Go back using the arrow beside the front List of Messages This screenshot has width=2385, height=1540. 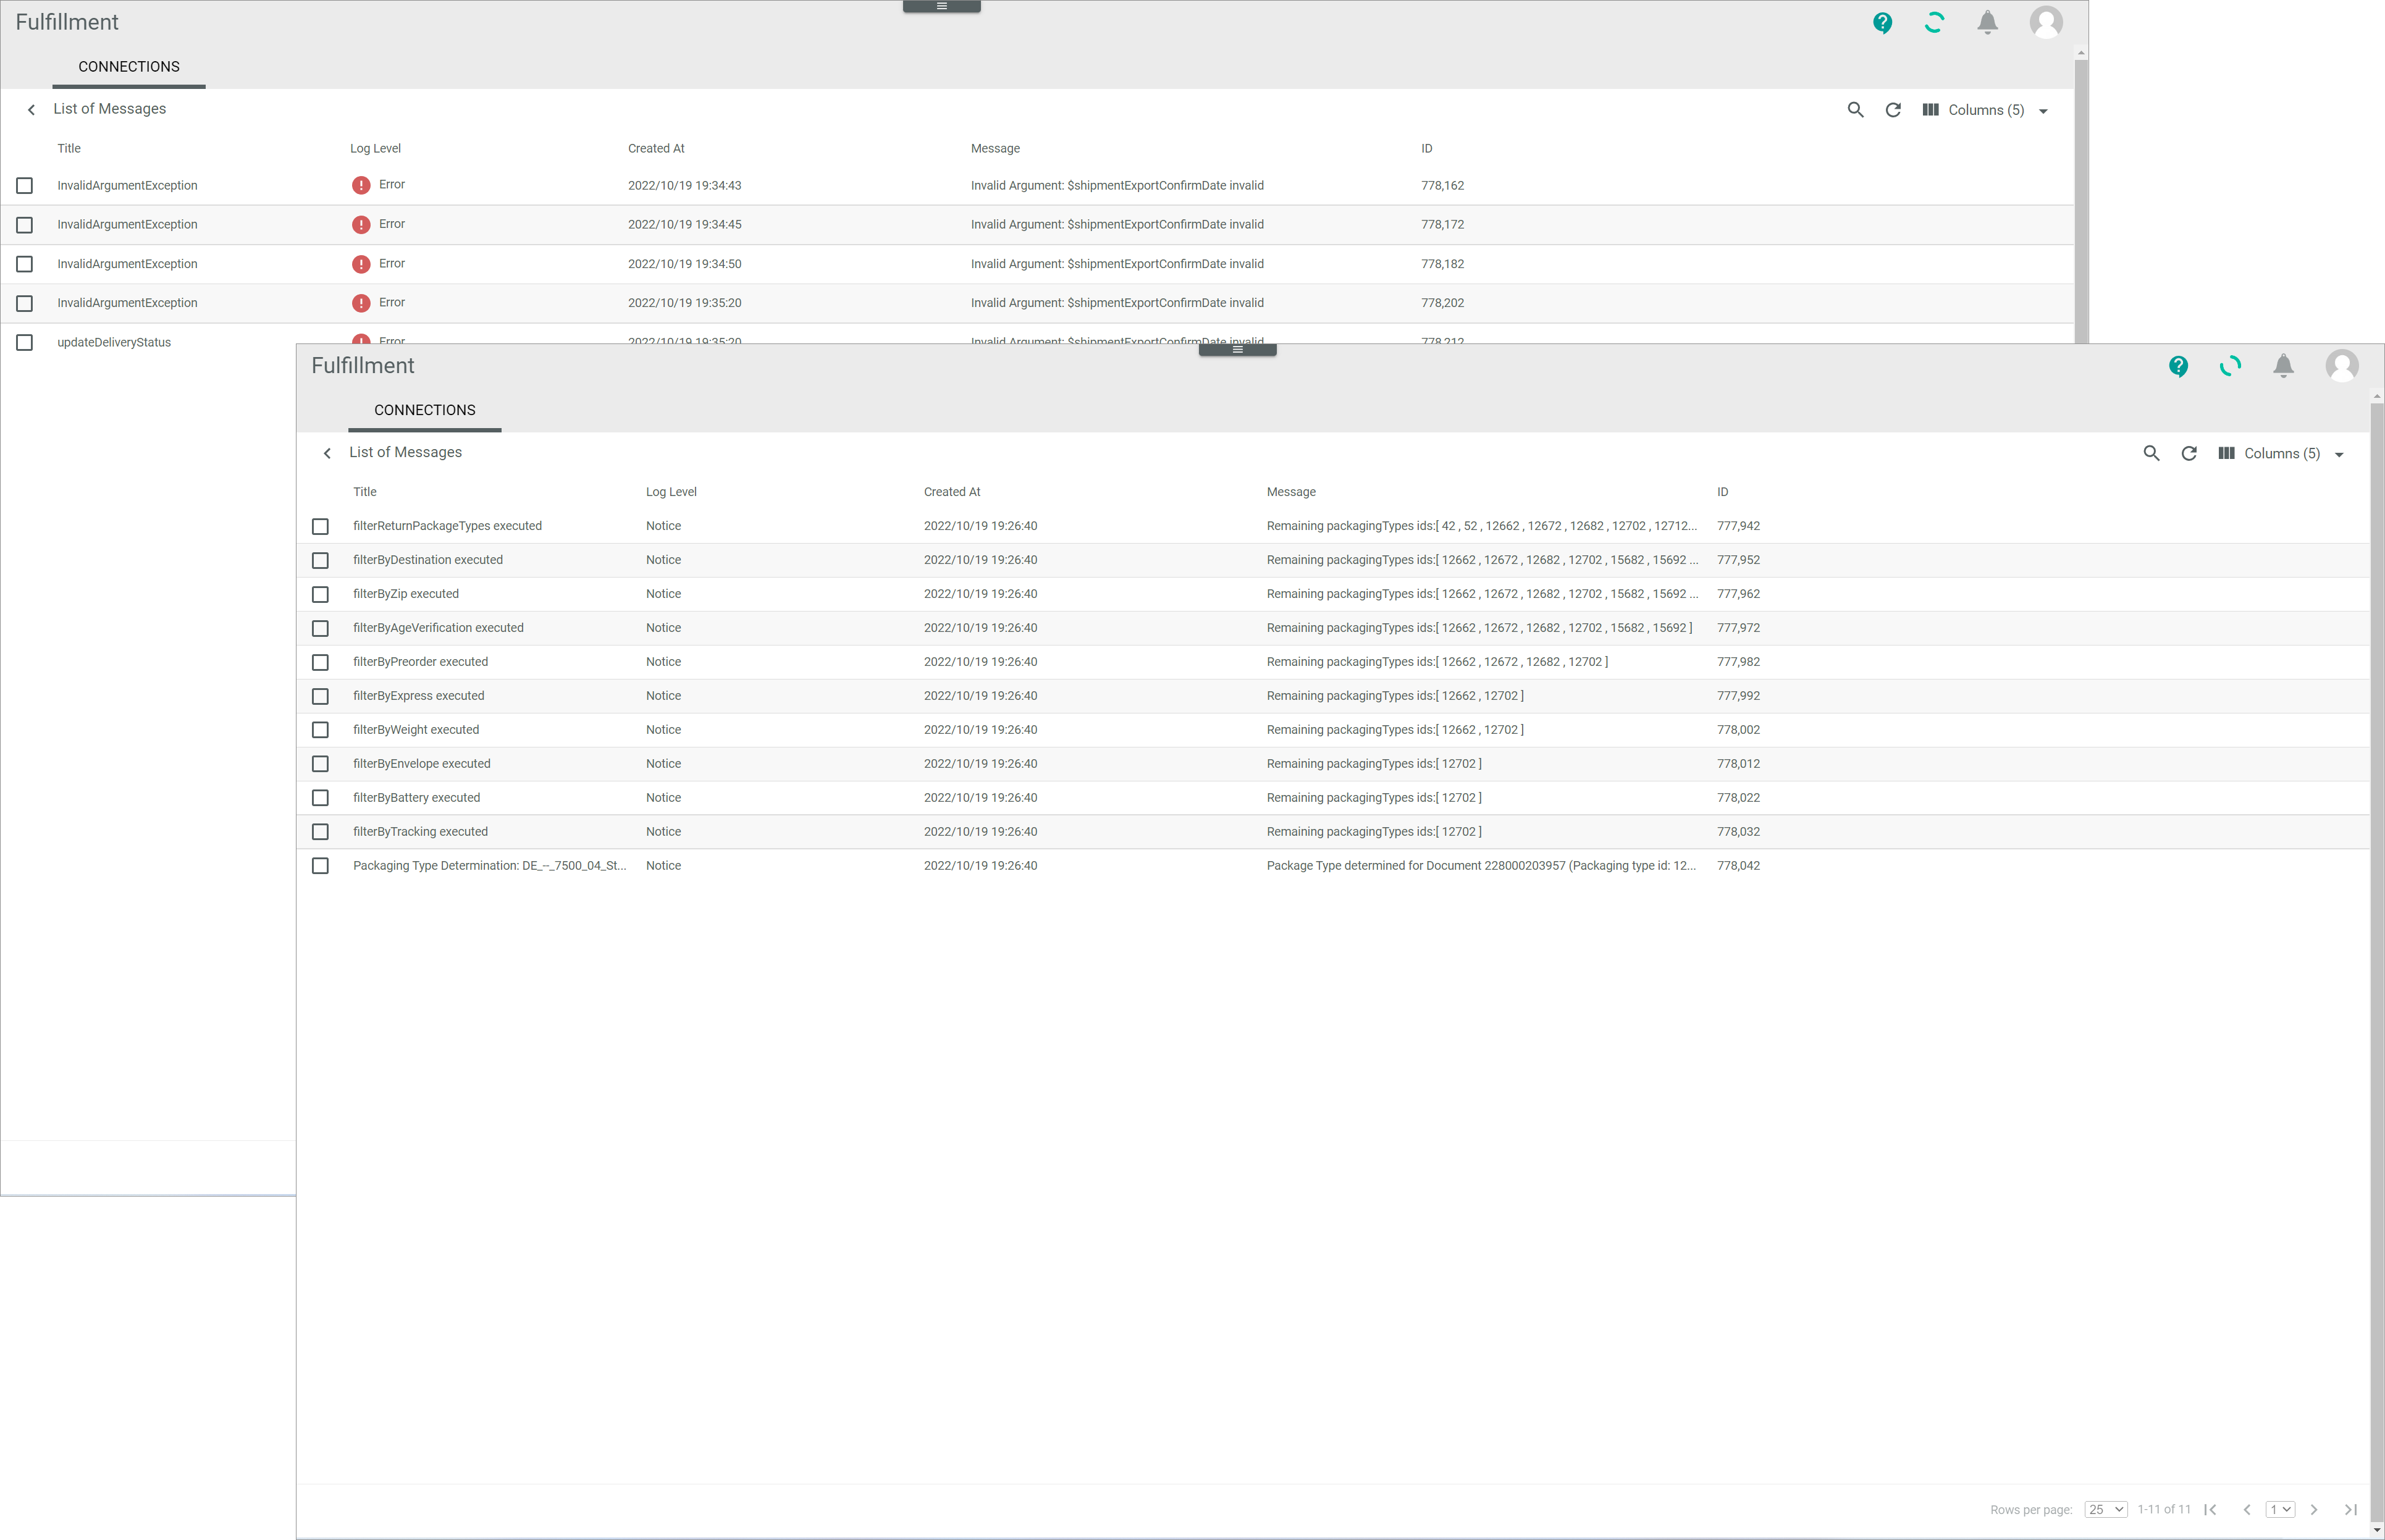click(327, 453)
